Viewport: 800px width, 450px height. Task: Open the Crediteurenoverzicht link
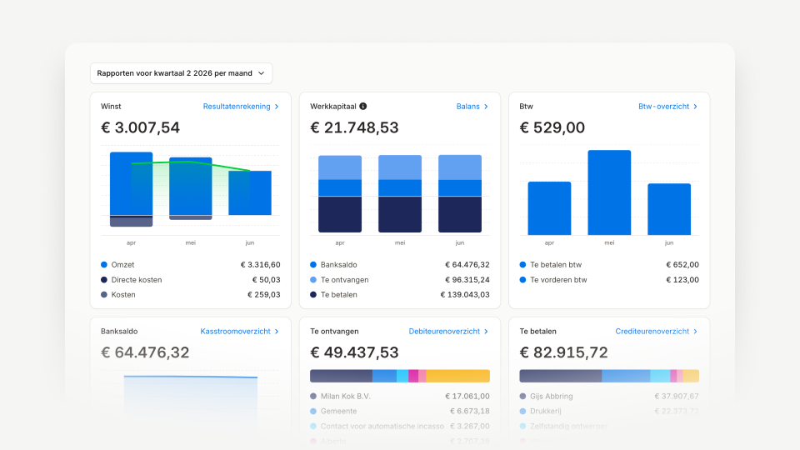(x=652, y=332)
